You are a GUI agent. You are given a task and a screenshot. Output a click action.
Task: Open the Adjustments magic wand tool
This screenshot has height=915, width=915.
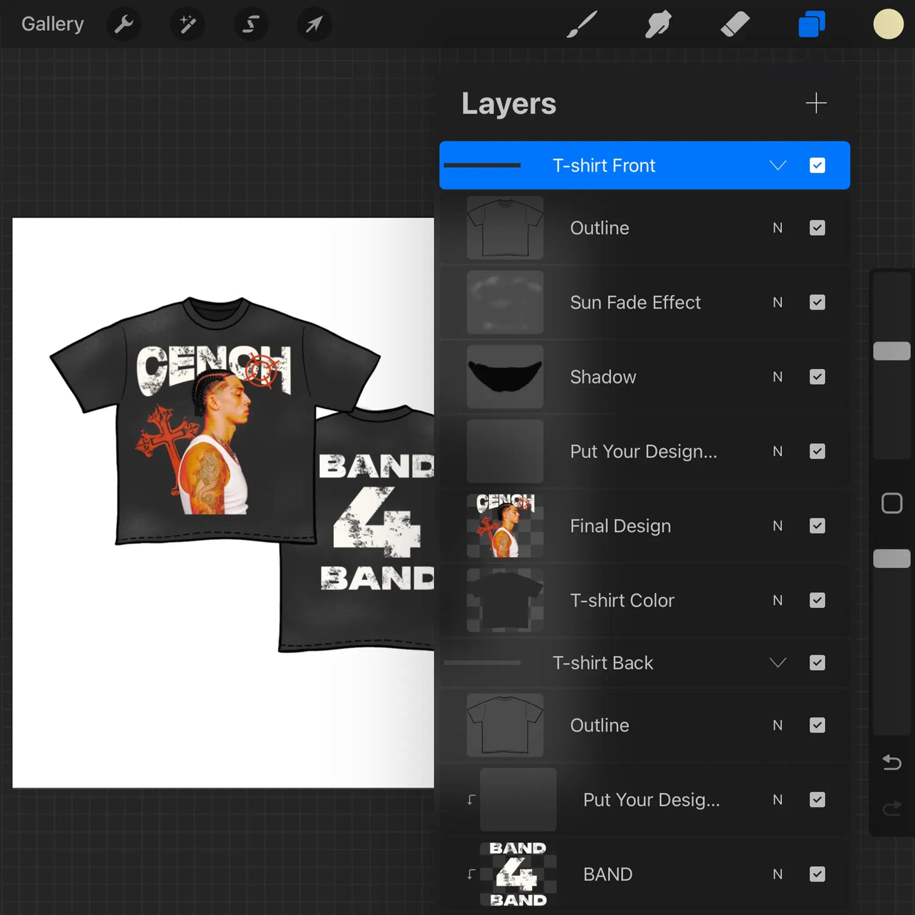(187, 24)
